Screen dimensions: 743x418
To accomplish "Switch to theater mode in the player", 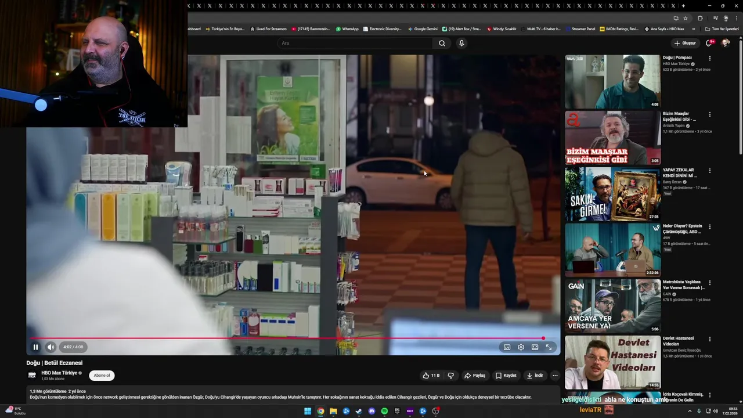I will coord(535,347).
